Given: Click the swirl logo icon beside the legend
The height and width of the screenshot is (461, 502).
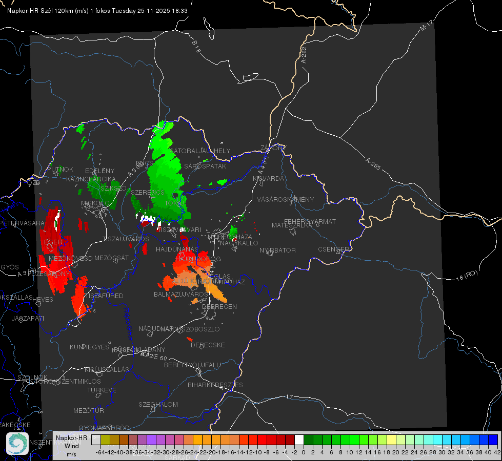Looking at the screenshot, I should coord(17,444).
